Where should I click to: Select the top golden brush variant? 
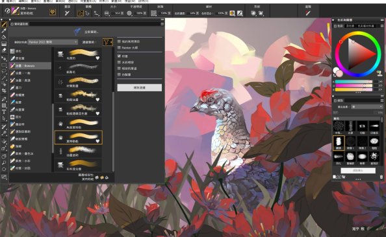(x=78, y=54)
